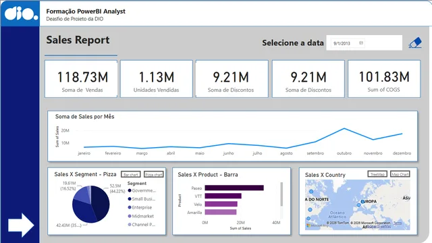Click the eraser clear-filters icon
The width and height of the screenshot is (432, 243).
[x=415, y=43]
